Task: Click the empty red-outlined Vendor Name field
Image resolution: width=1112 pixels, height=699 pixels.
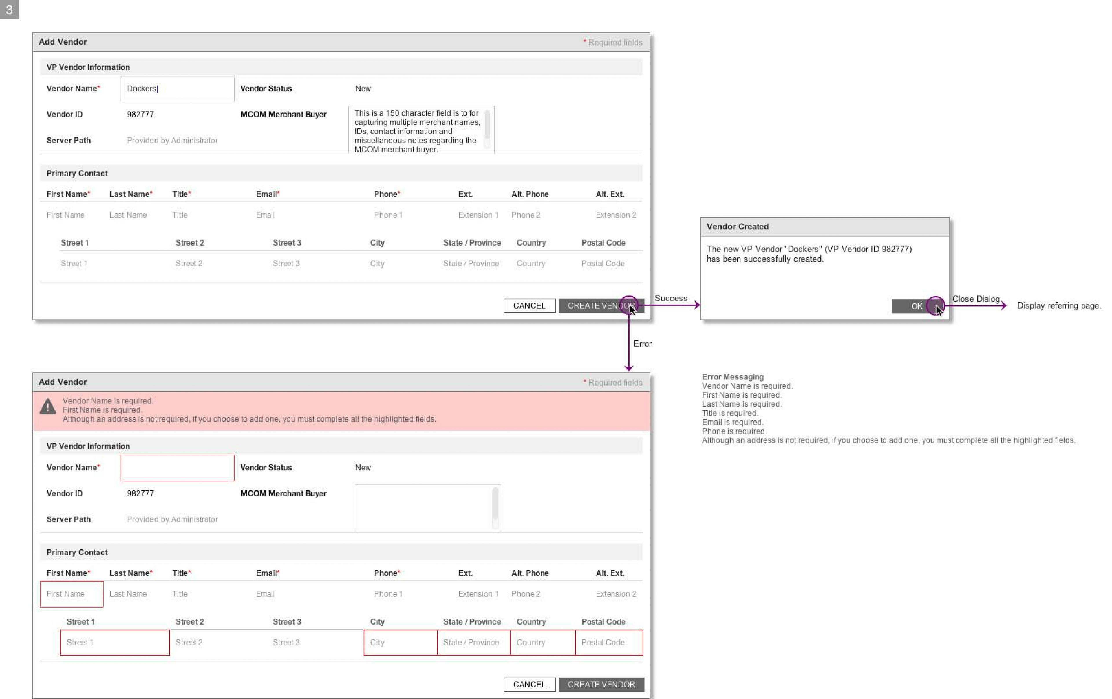Action: (177, 468)
